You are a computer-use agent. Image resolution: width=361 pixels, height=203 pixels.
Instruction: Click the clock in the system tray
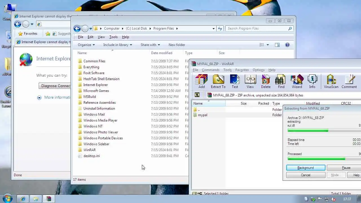tap(347, 199)
